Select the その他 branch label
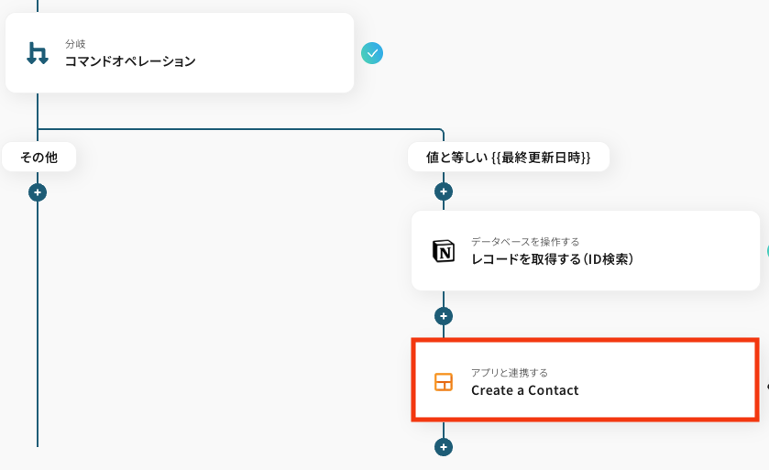The height and width of the screenshot is (470, 769). click(x=38, y=158)
